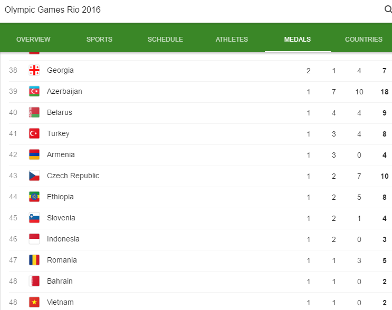Click the Turkey flag icon
Screen dimensions: 392x310
(34, 133)
